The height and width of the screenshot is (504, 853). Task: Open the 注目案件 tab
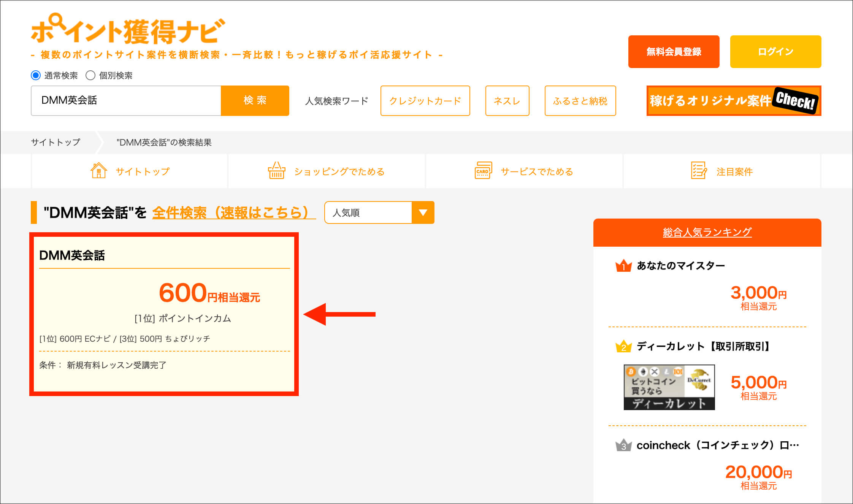722,171
